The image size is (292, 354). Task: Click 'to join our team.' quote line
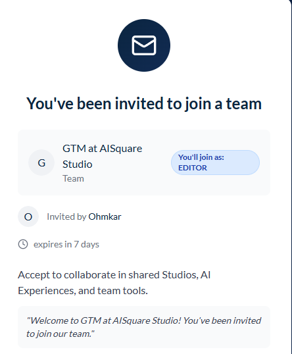(x=61, y=334)
